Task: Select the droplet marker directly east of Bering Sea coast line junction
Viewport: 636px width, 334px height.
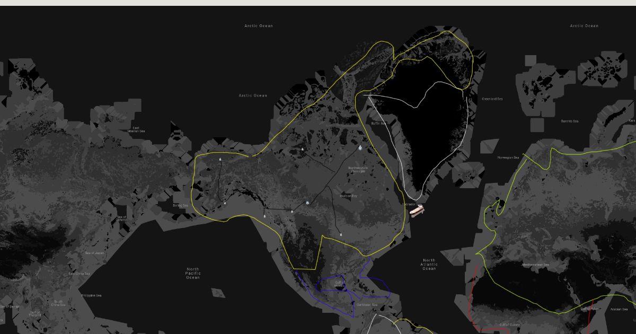Action: pyautogui.click(x=291, y=212)
